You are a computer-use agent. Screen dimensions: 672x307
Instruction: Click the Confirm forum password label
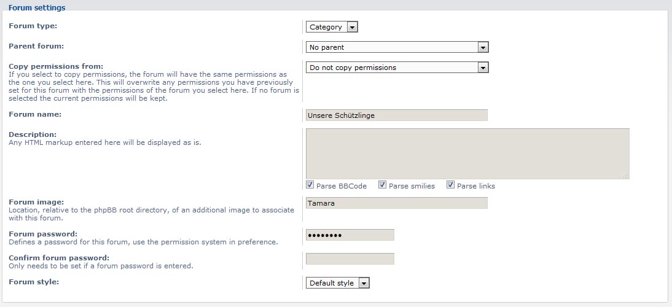coord(59,258)
